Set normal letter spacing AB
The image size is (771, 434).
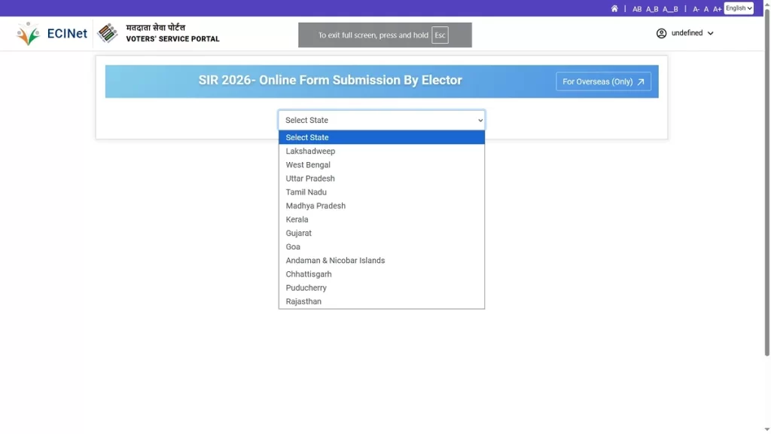pyautogui.click(x=637, y=9)
